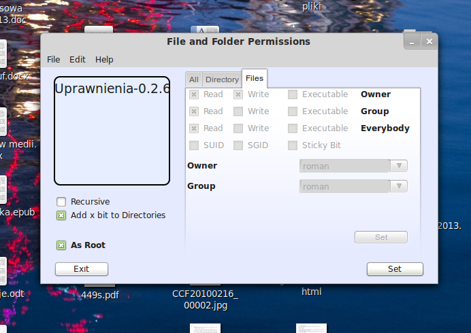Enable the Recursive checkbox

coord(61,202)
